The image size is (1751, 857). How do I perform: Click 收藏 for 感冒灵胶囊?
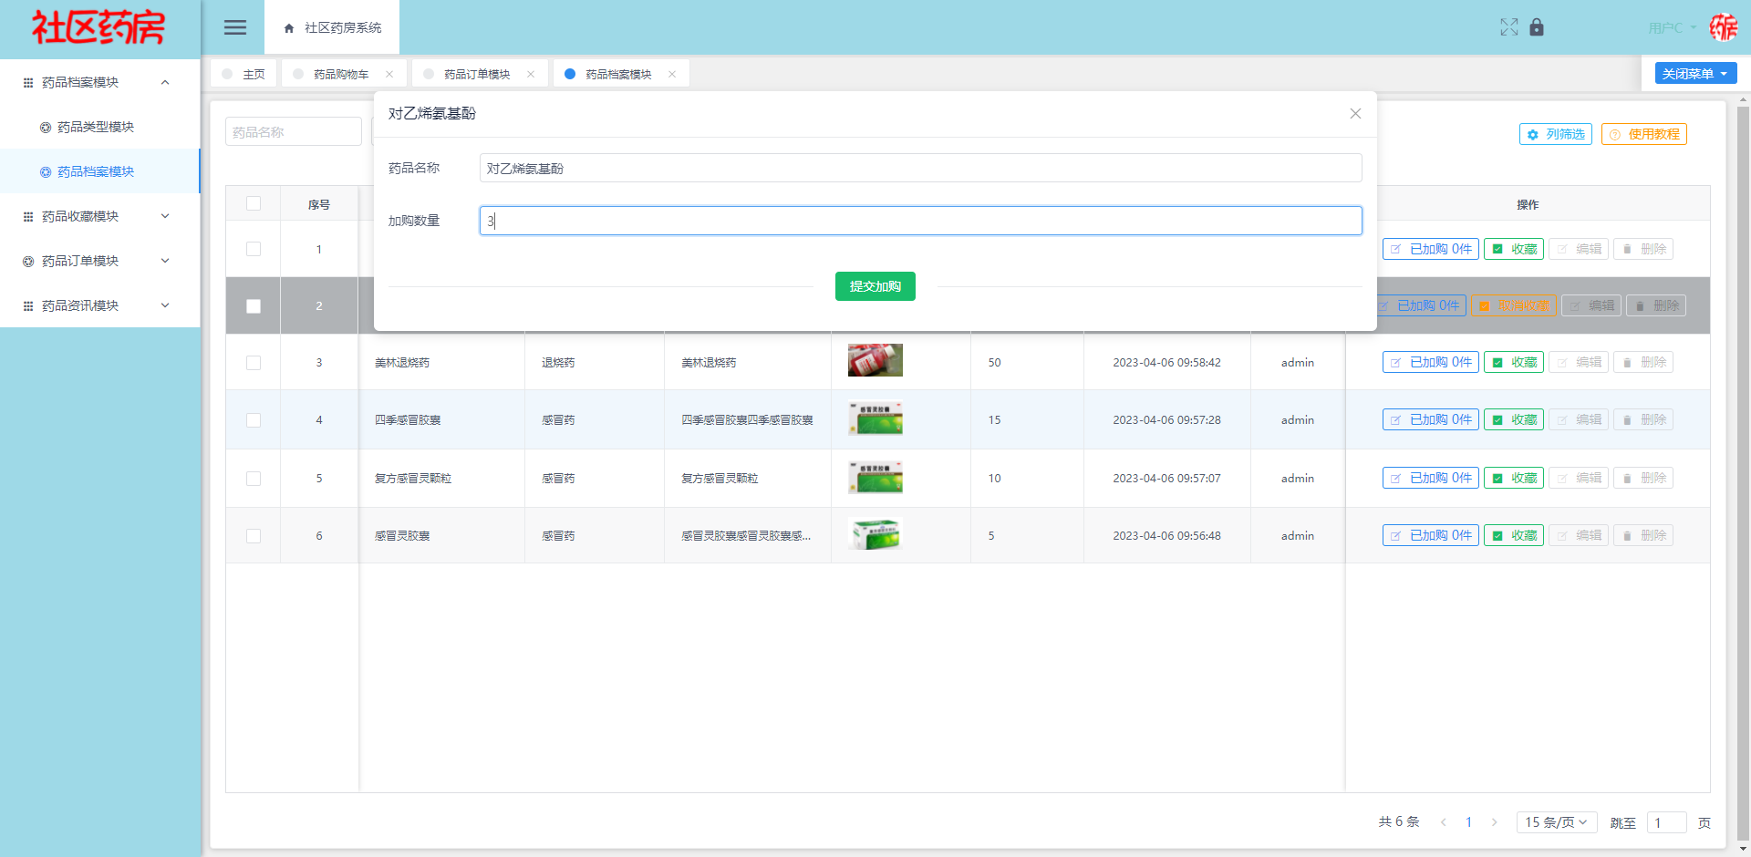pyautogui.click(x=1514, y=535)
